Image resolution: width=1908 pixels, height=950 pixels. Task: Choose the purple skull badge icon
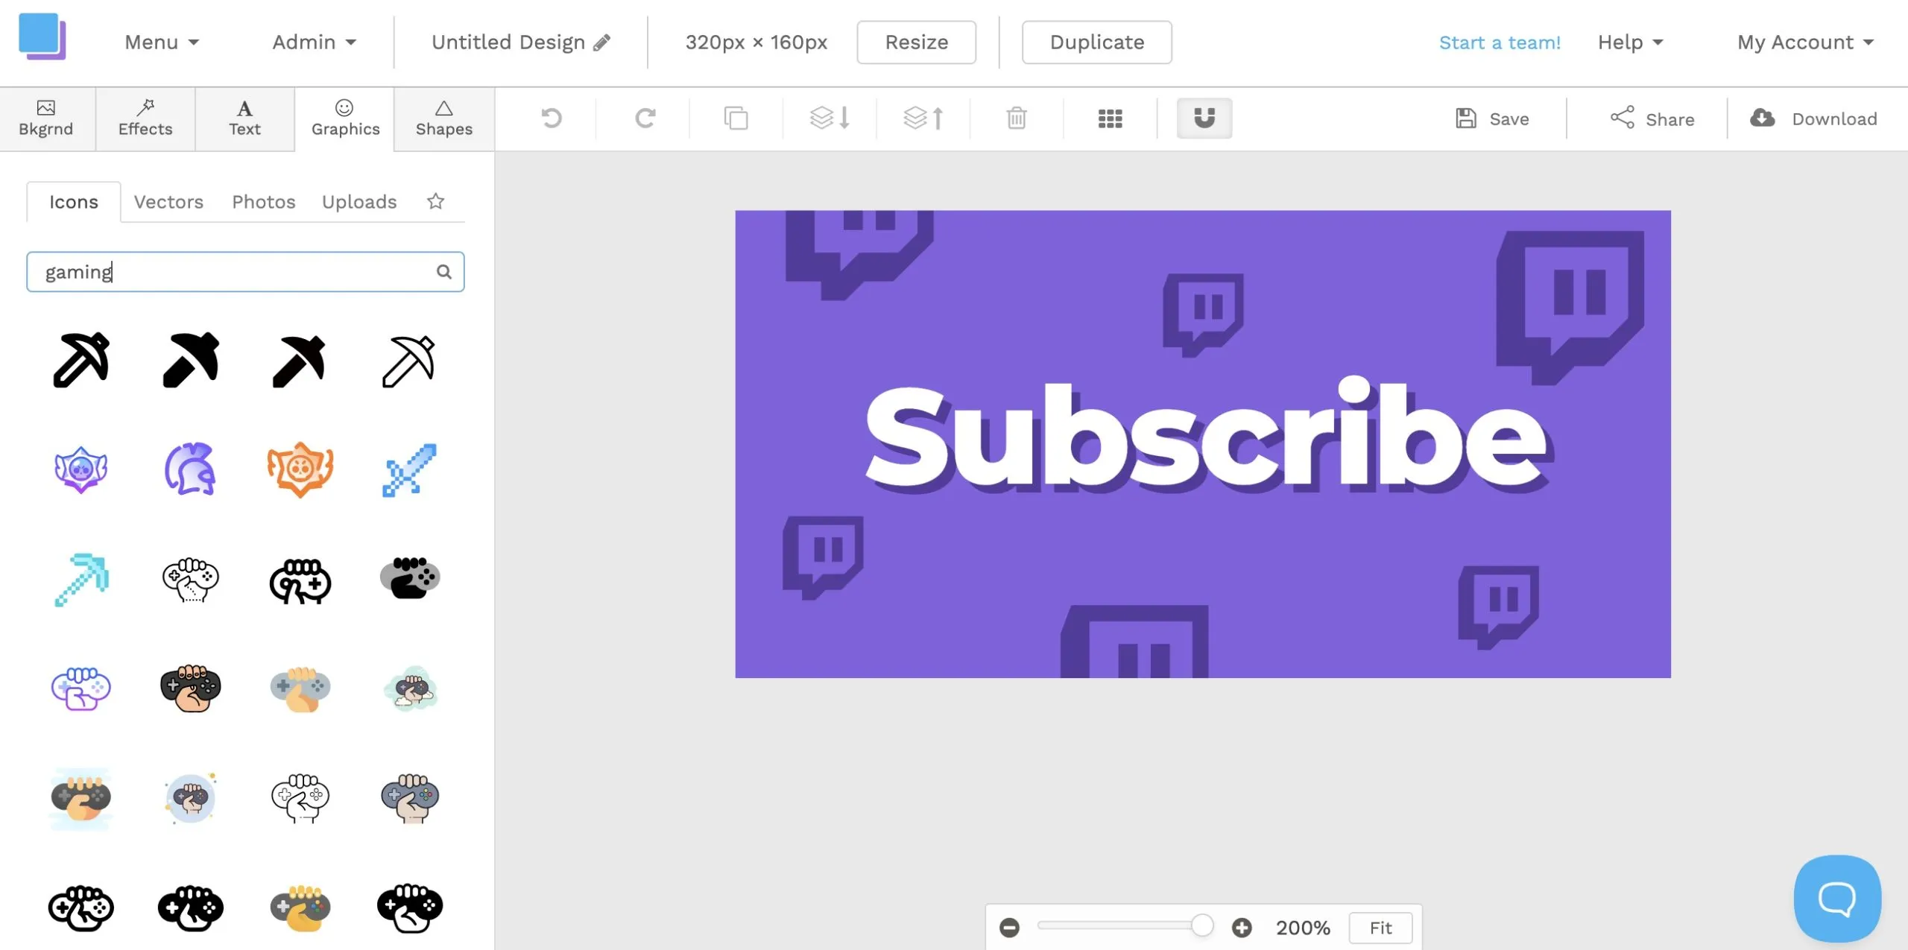pos(81,469)
